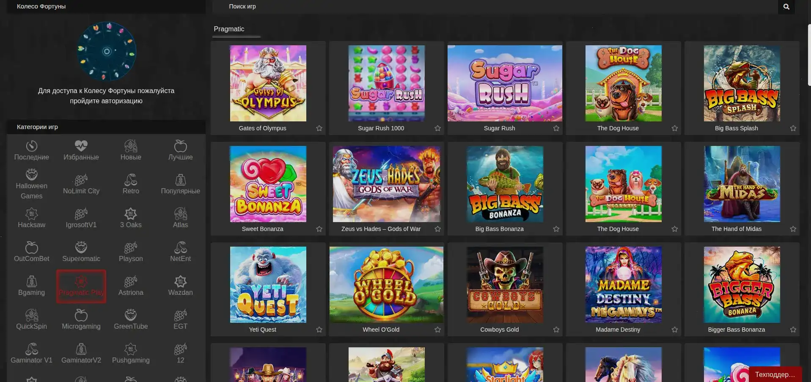Click the search magnifier icon
Viewport: 811px width, 382px height.
click(786, 7)
